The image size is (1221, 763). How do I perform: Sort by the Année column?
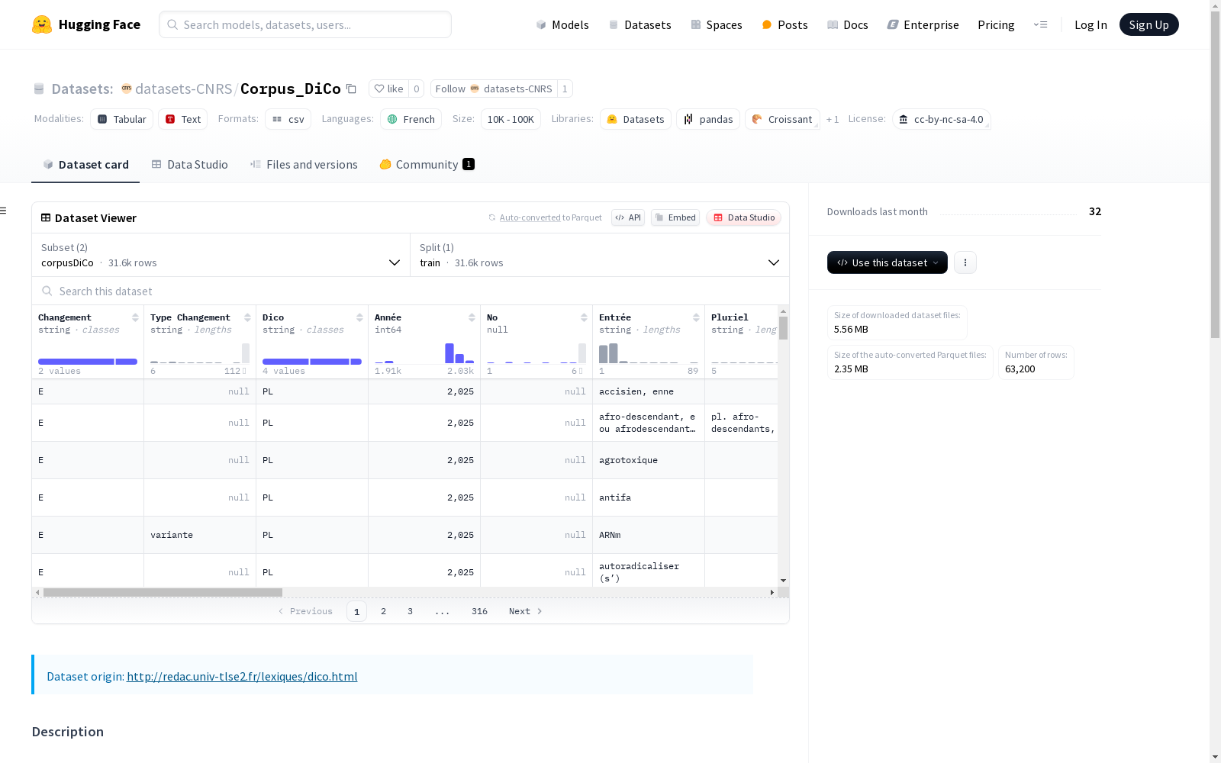472,317
